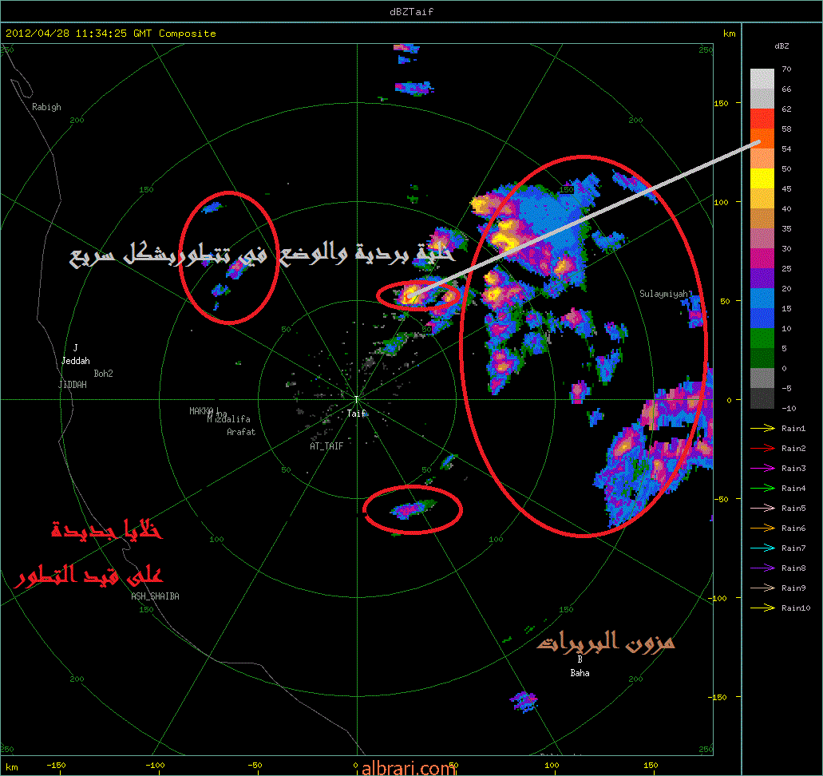Select the red 58 dBZ color swatch
Viewport: 823px width, 776px height.
click(762, 119)
